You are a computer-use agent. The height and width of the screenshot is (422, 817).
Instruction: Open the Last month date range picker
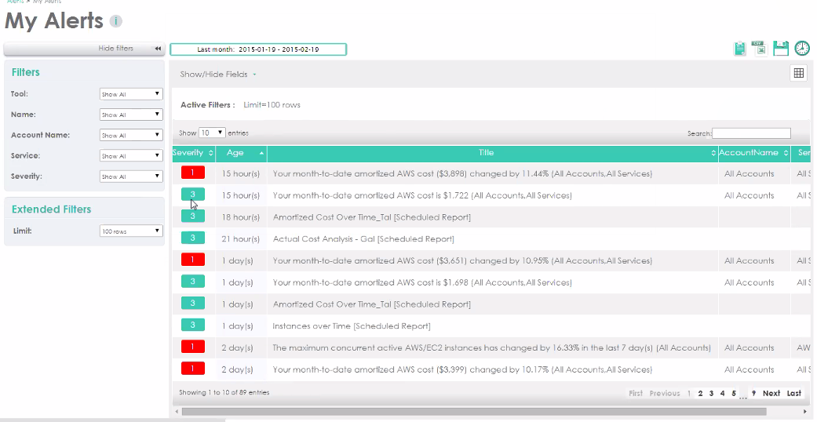[x=258, y=49]
